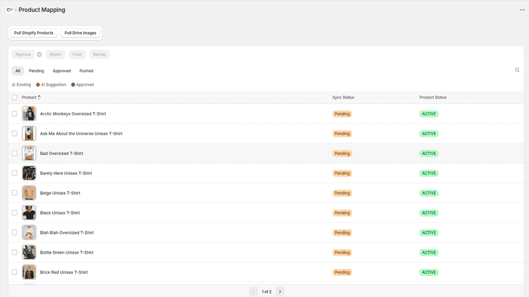Click the grey Existing legend dot
The width and height of the screenshot is (529, 297).
(x=13, y=85)
